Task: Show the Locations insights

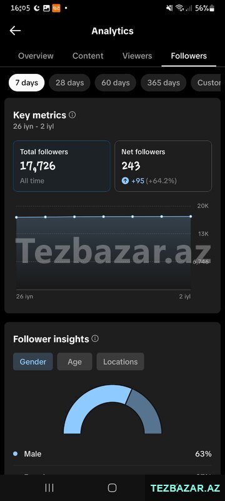Action: point(121,362)
